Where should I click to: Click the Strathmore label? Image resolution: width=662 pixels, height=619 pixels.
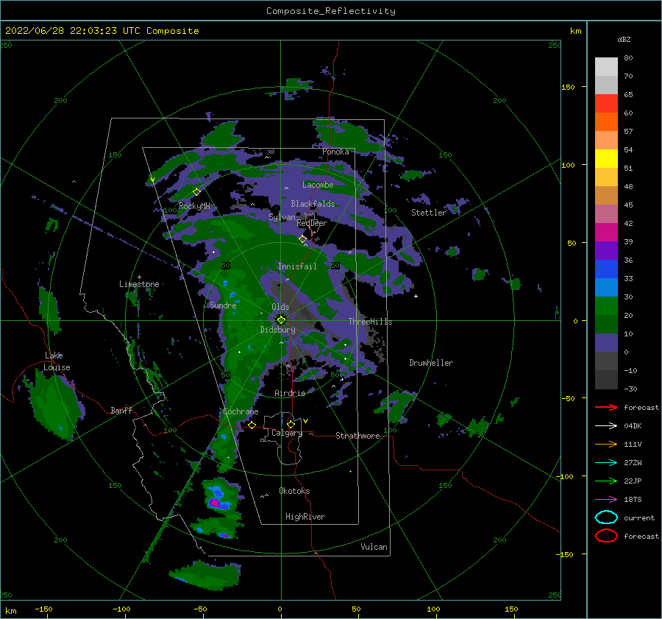(357, 436)
